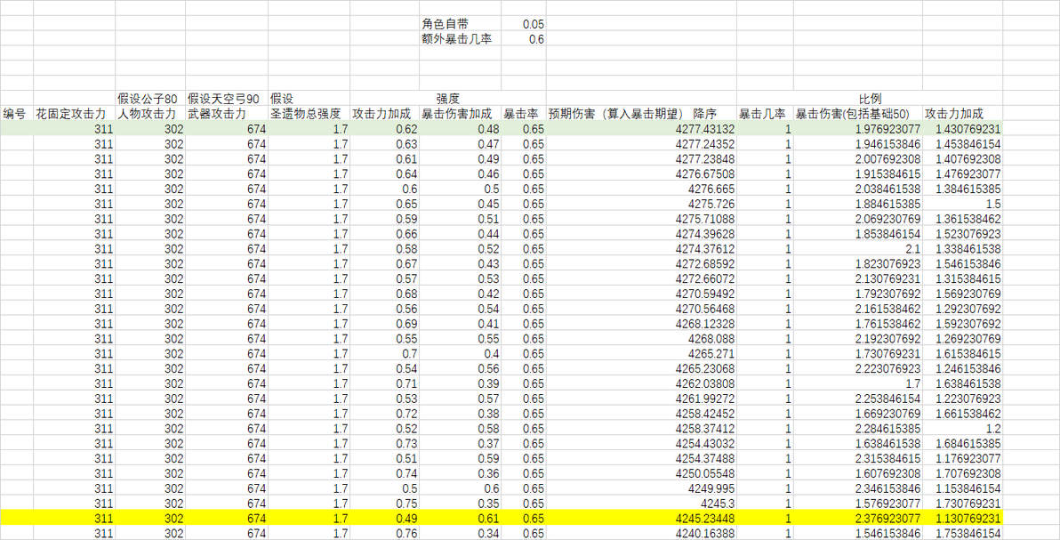This screenshot has width=1060, height=540.
Task: Click the 0.05 value beside 角色自带
Action: coord(523,24)
